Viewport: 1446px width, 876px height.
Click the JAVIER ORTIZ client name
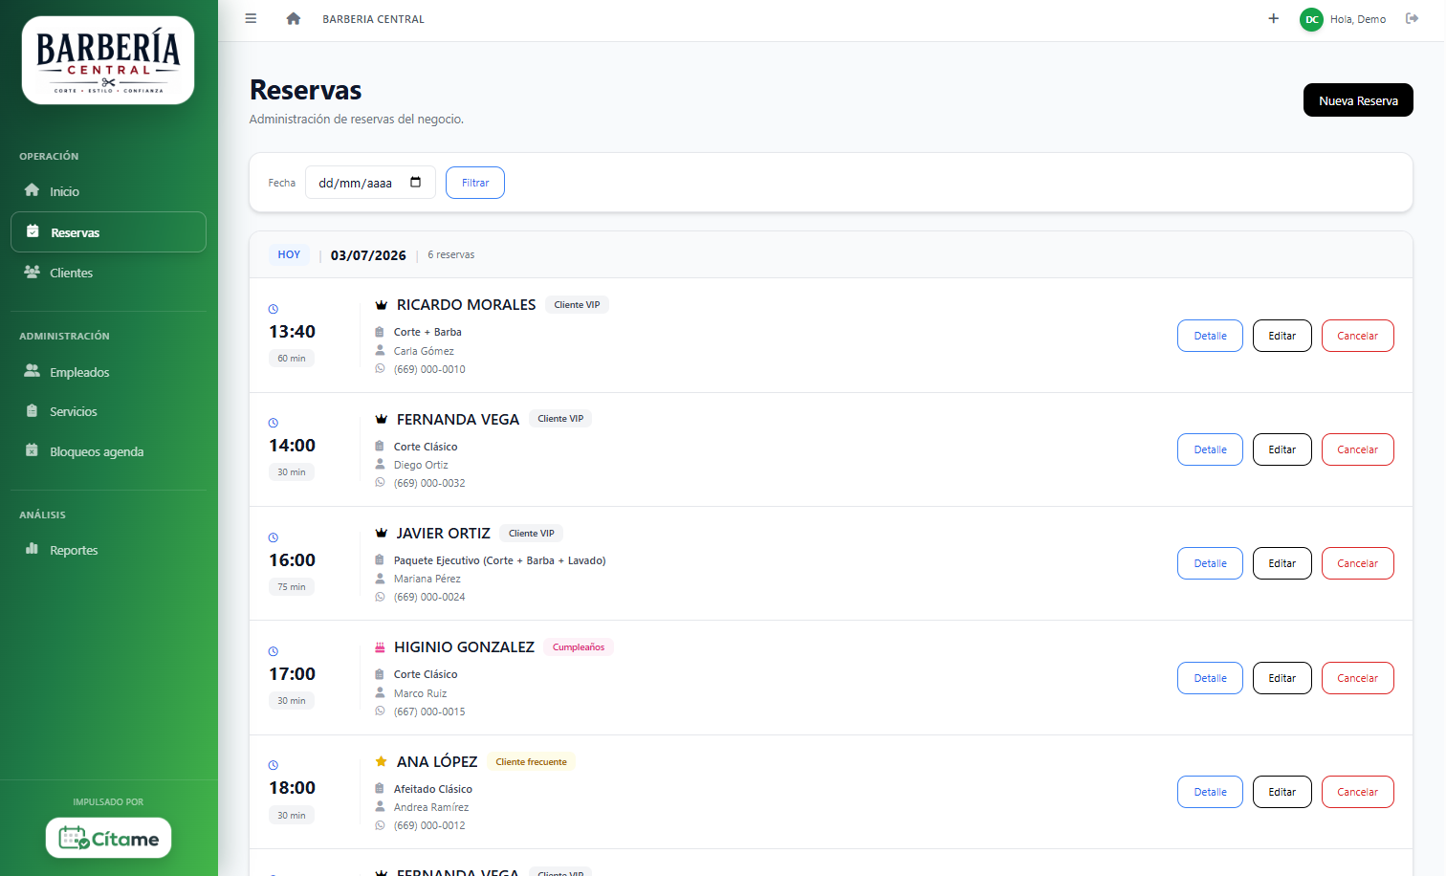point(444,534)
